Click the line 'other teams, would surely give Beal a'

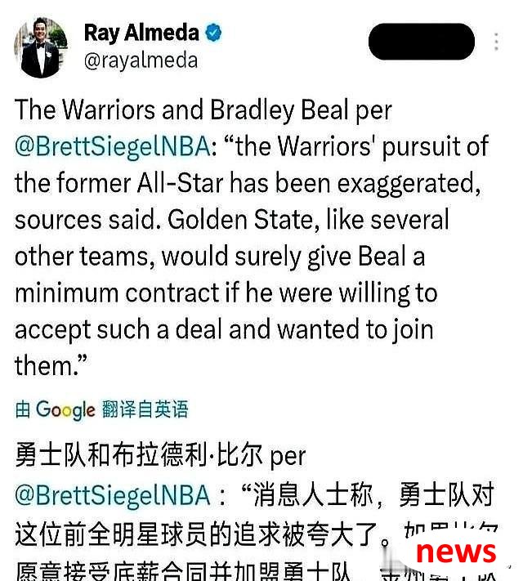coord(220,257)
